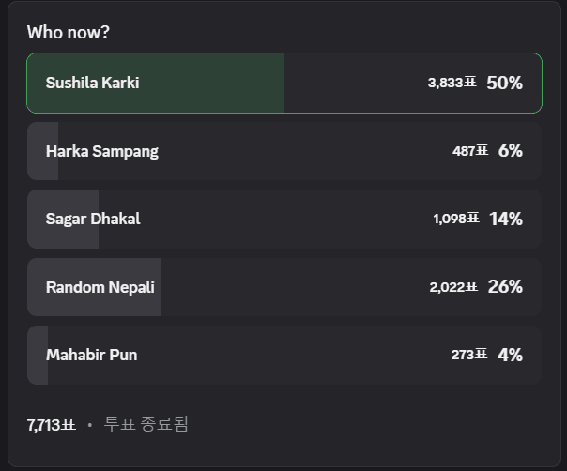567x471 pixels.
Task: Click the 3,833 vote count for Sushila Karki
Action: coord(452,83)
